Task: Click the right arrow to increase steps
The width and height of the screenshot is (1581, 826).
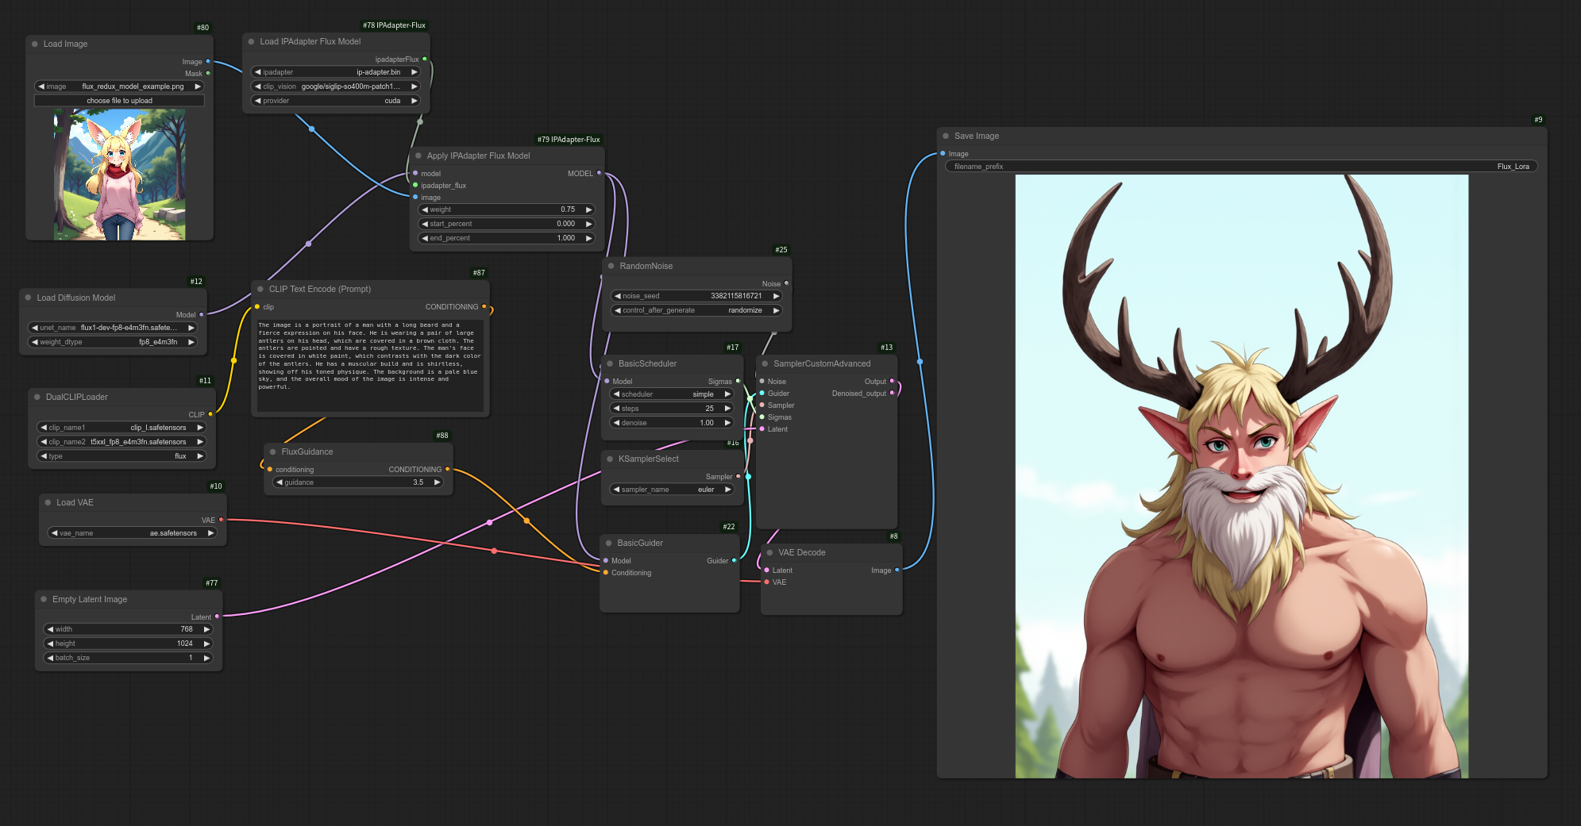Action: 727,409
